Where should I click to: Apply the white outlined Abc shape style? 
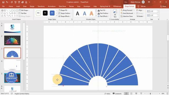click(x=38, y=13)
